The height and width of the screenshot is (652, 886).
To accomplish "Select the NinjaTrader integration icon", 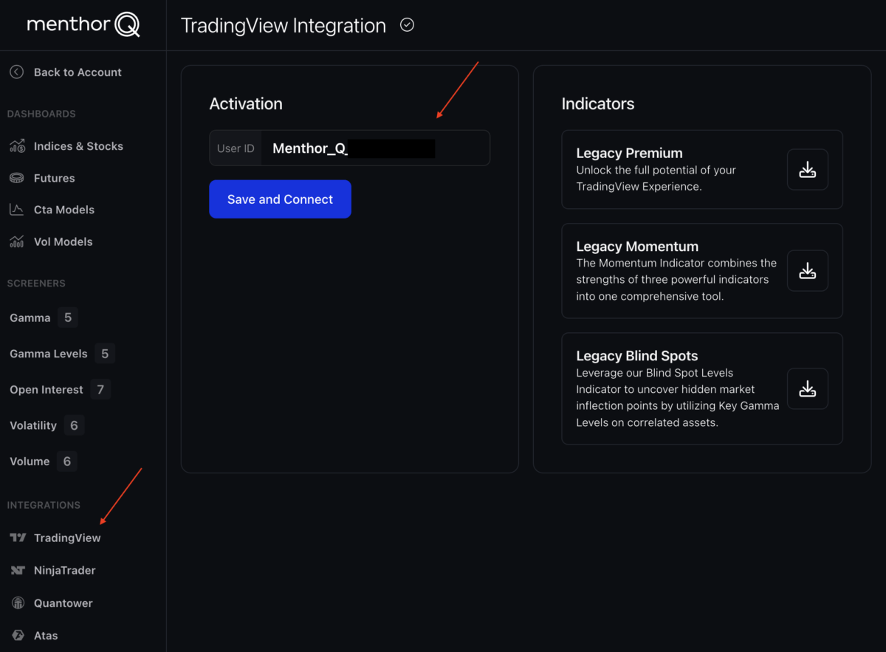I will [18, 570].
